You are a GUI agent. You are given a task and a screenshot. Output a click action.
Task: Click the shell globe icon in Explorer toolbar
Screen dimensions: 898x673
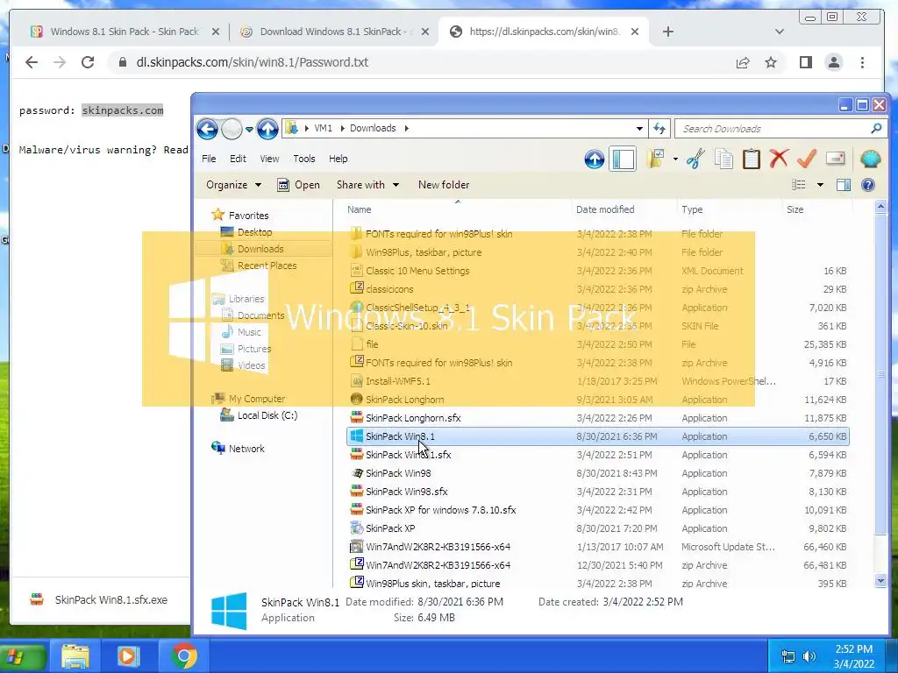tap(870, 159)
